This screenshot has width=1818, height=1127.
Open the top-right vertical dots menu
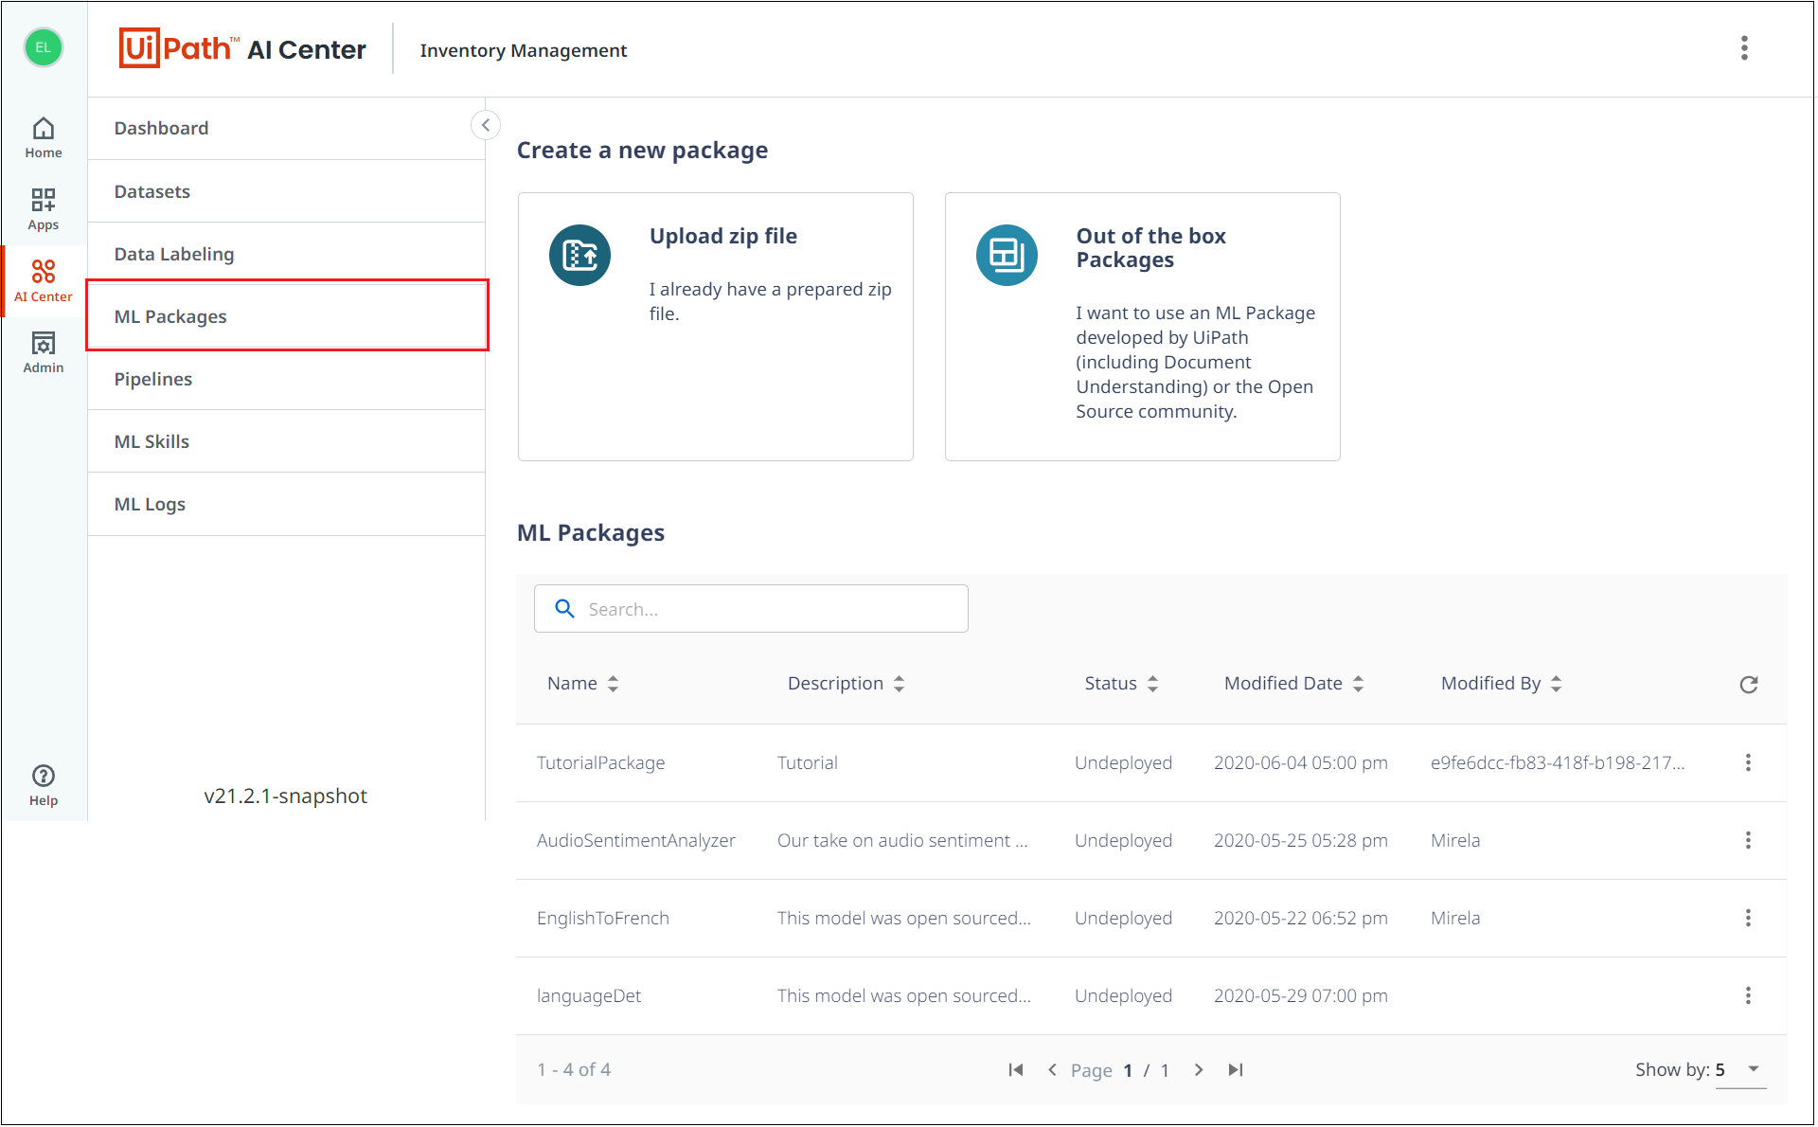[1744, 48]
